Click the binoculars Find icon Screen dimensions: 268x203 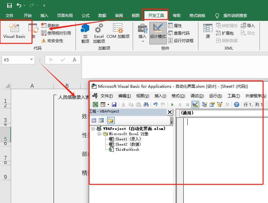coord(146,104)
